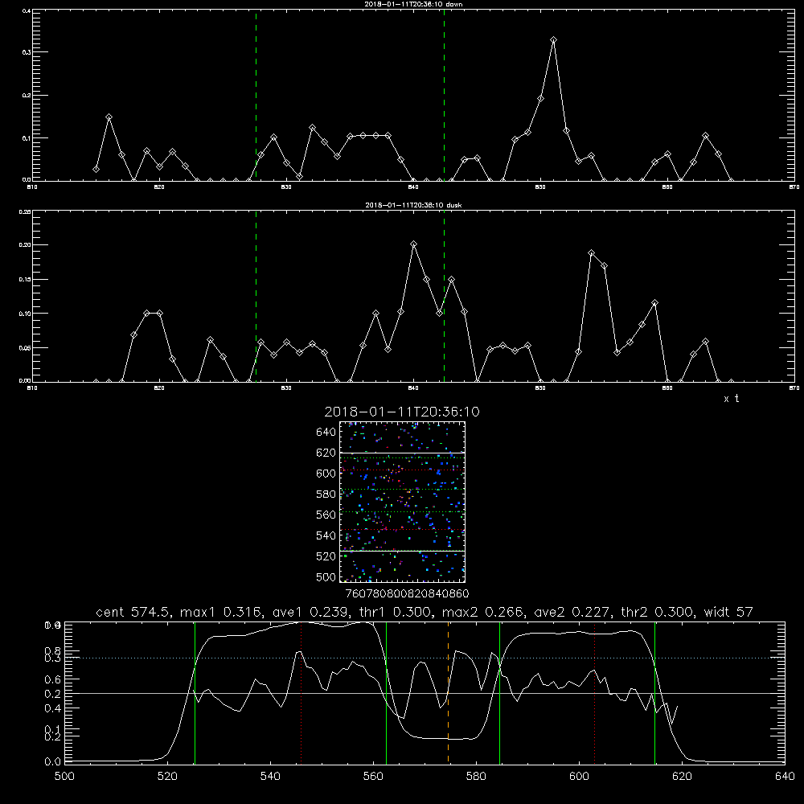Click the 'thr2 0.300' value in bottom title

pos(658,612)
